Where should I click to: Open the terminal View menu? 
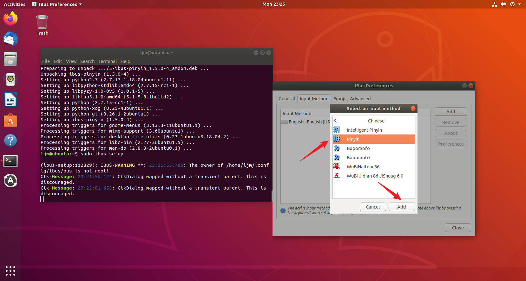(x=71, y=61)
